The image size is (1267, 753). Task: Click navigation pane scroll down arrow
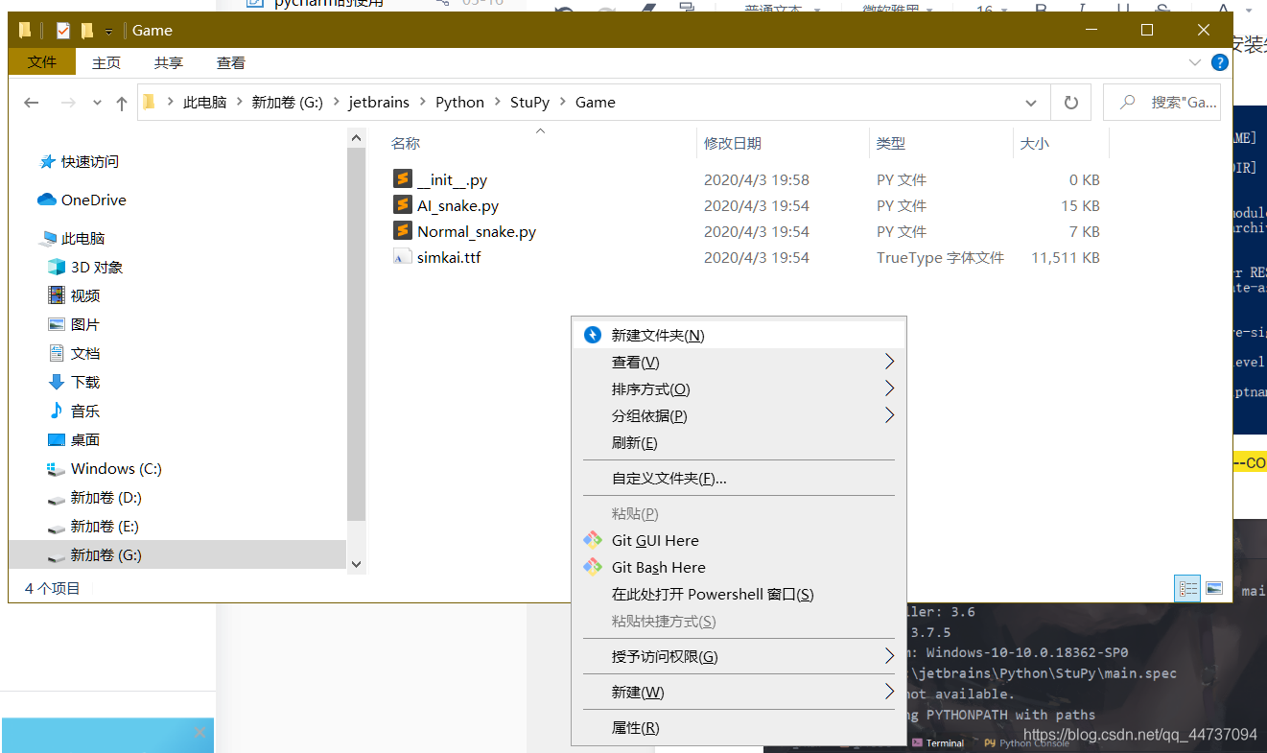point(356,565)
